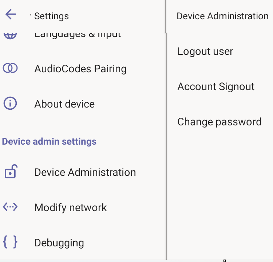
Task: Click the Device admin settings section header
Action: pyautogui.click(x=49, y=141)
